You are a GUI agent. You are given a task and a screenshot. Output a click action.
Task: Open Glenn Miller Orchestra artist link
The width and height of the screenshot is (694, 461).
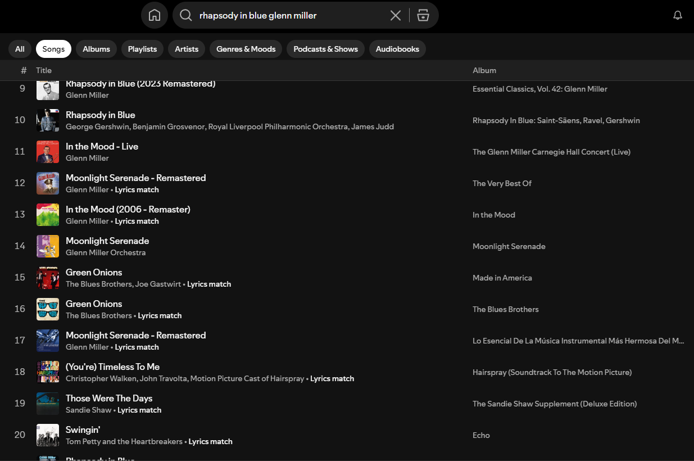pyautogui.click(x=106, y=252)
